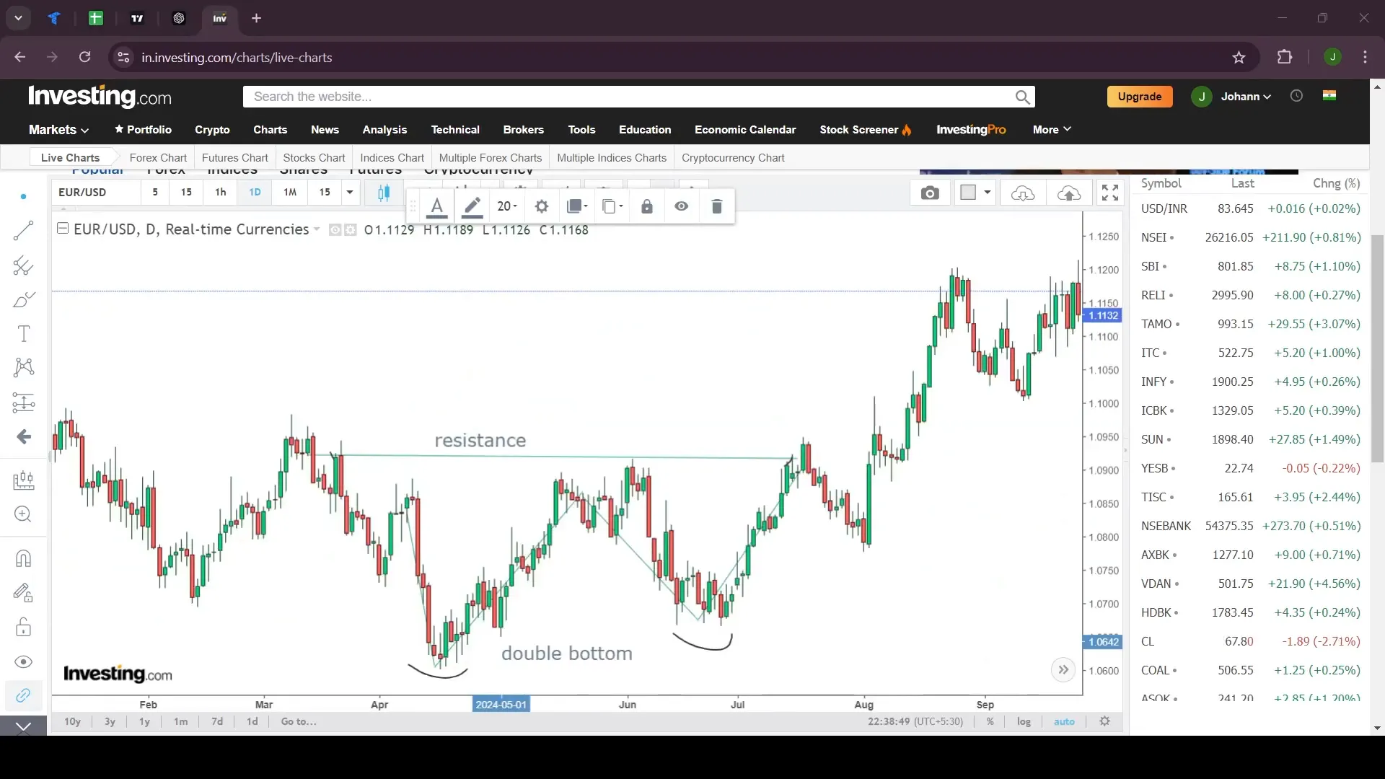Select the text annotation tool
Image resolution: width=1385 pixels, height=779 pixels.
pyautogui.click(x=23, y=333)
